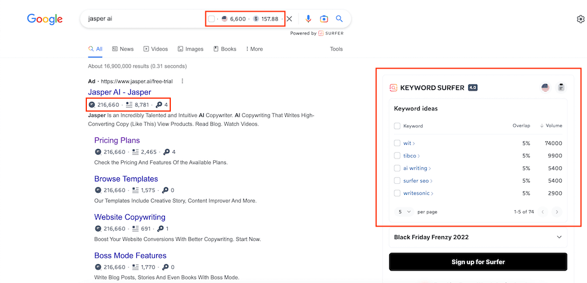
Task: Check the box for writesonic
Action: click(397, 193)
